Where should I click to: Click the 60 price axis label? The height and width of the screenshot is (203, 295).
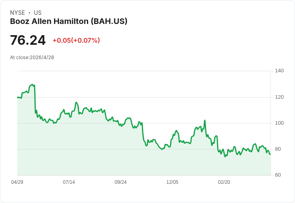278,175
